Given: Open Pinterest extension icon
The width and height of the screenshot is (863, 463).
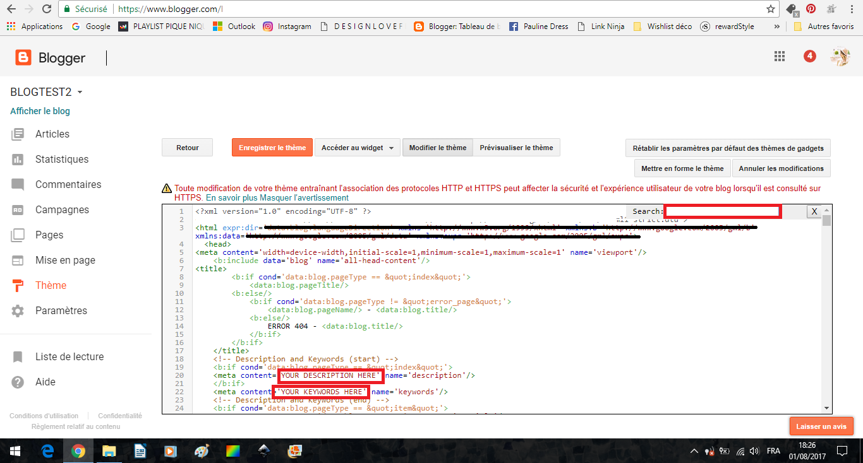Looking at the screenshot, I should coord(811,9).
